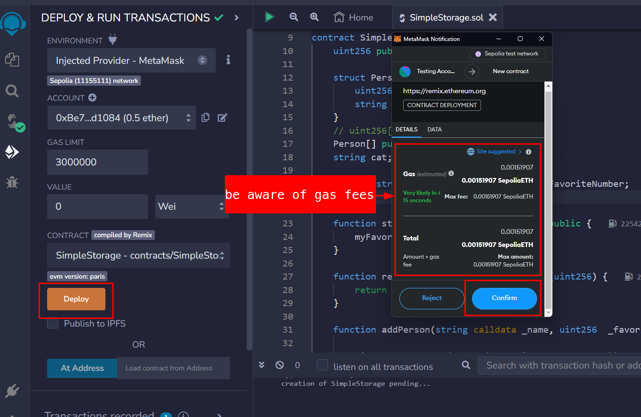Click the terminal search magnifier icon
Viewport: 641px width, 417px height.
coord(466,365)
